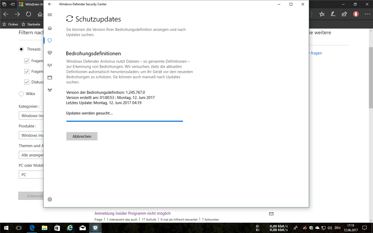Cancel update search with Abbrechen button

pyautogui.click(x=82, y=136)
